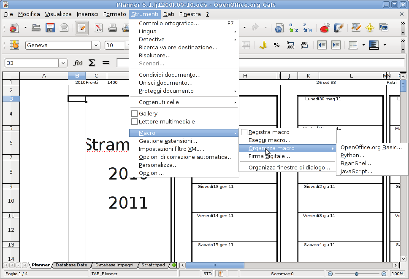
Task: Click STD selection mode in the status bar
Action: click(208, 274)
